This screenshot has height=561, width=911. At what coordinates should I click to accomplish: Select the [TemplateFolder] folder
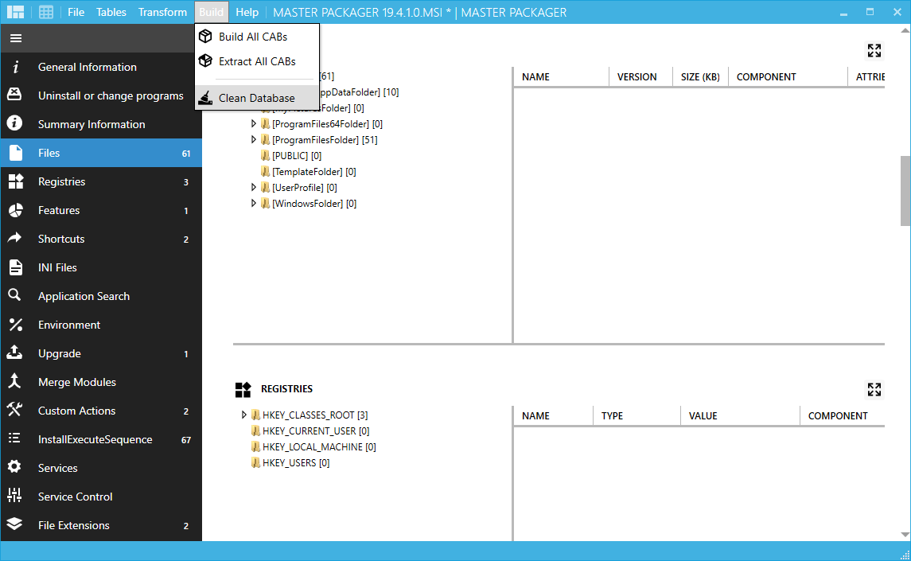click(309, 172)
